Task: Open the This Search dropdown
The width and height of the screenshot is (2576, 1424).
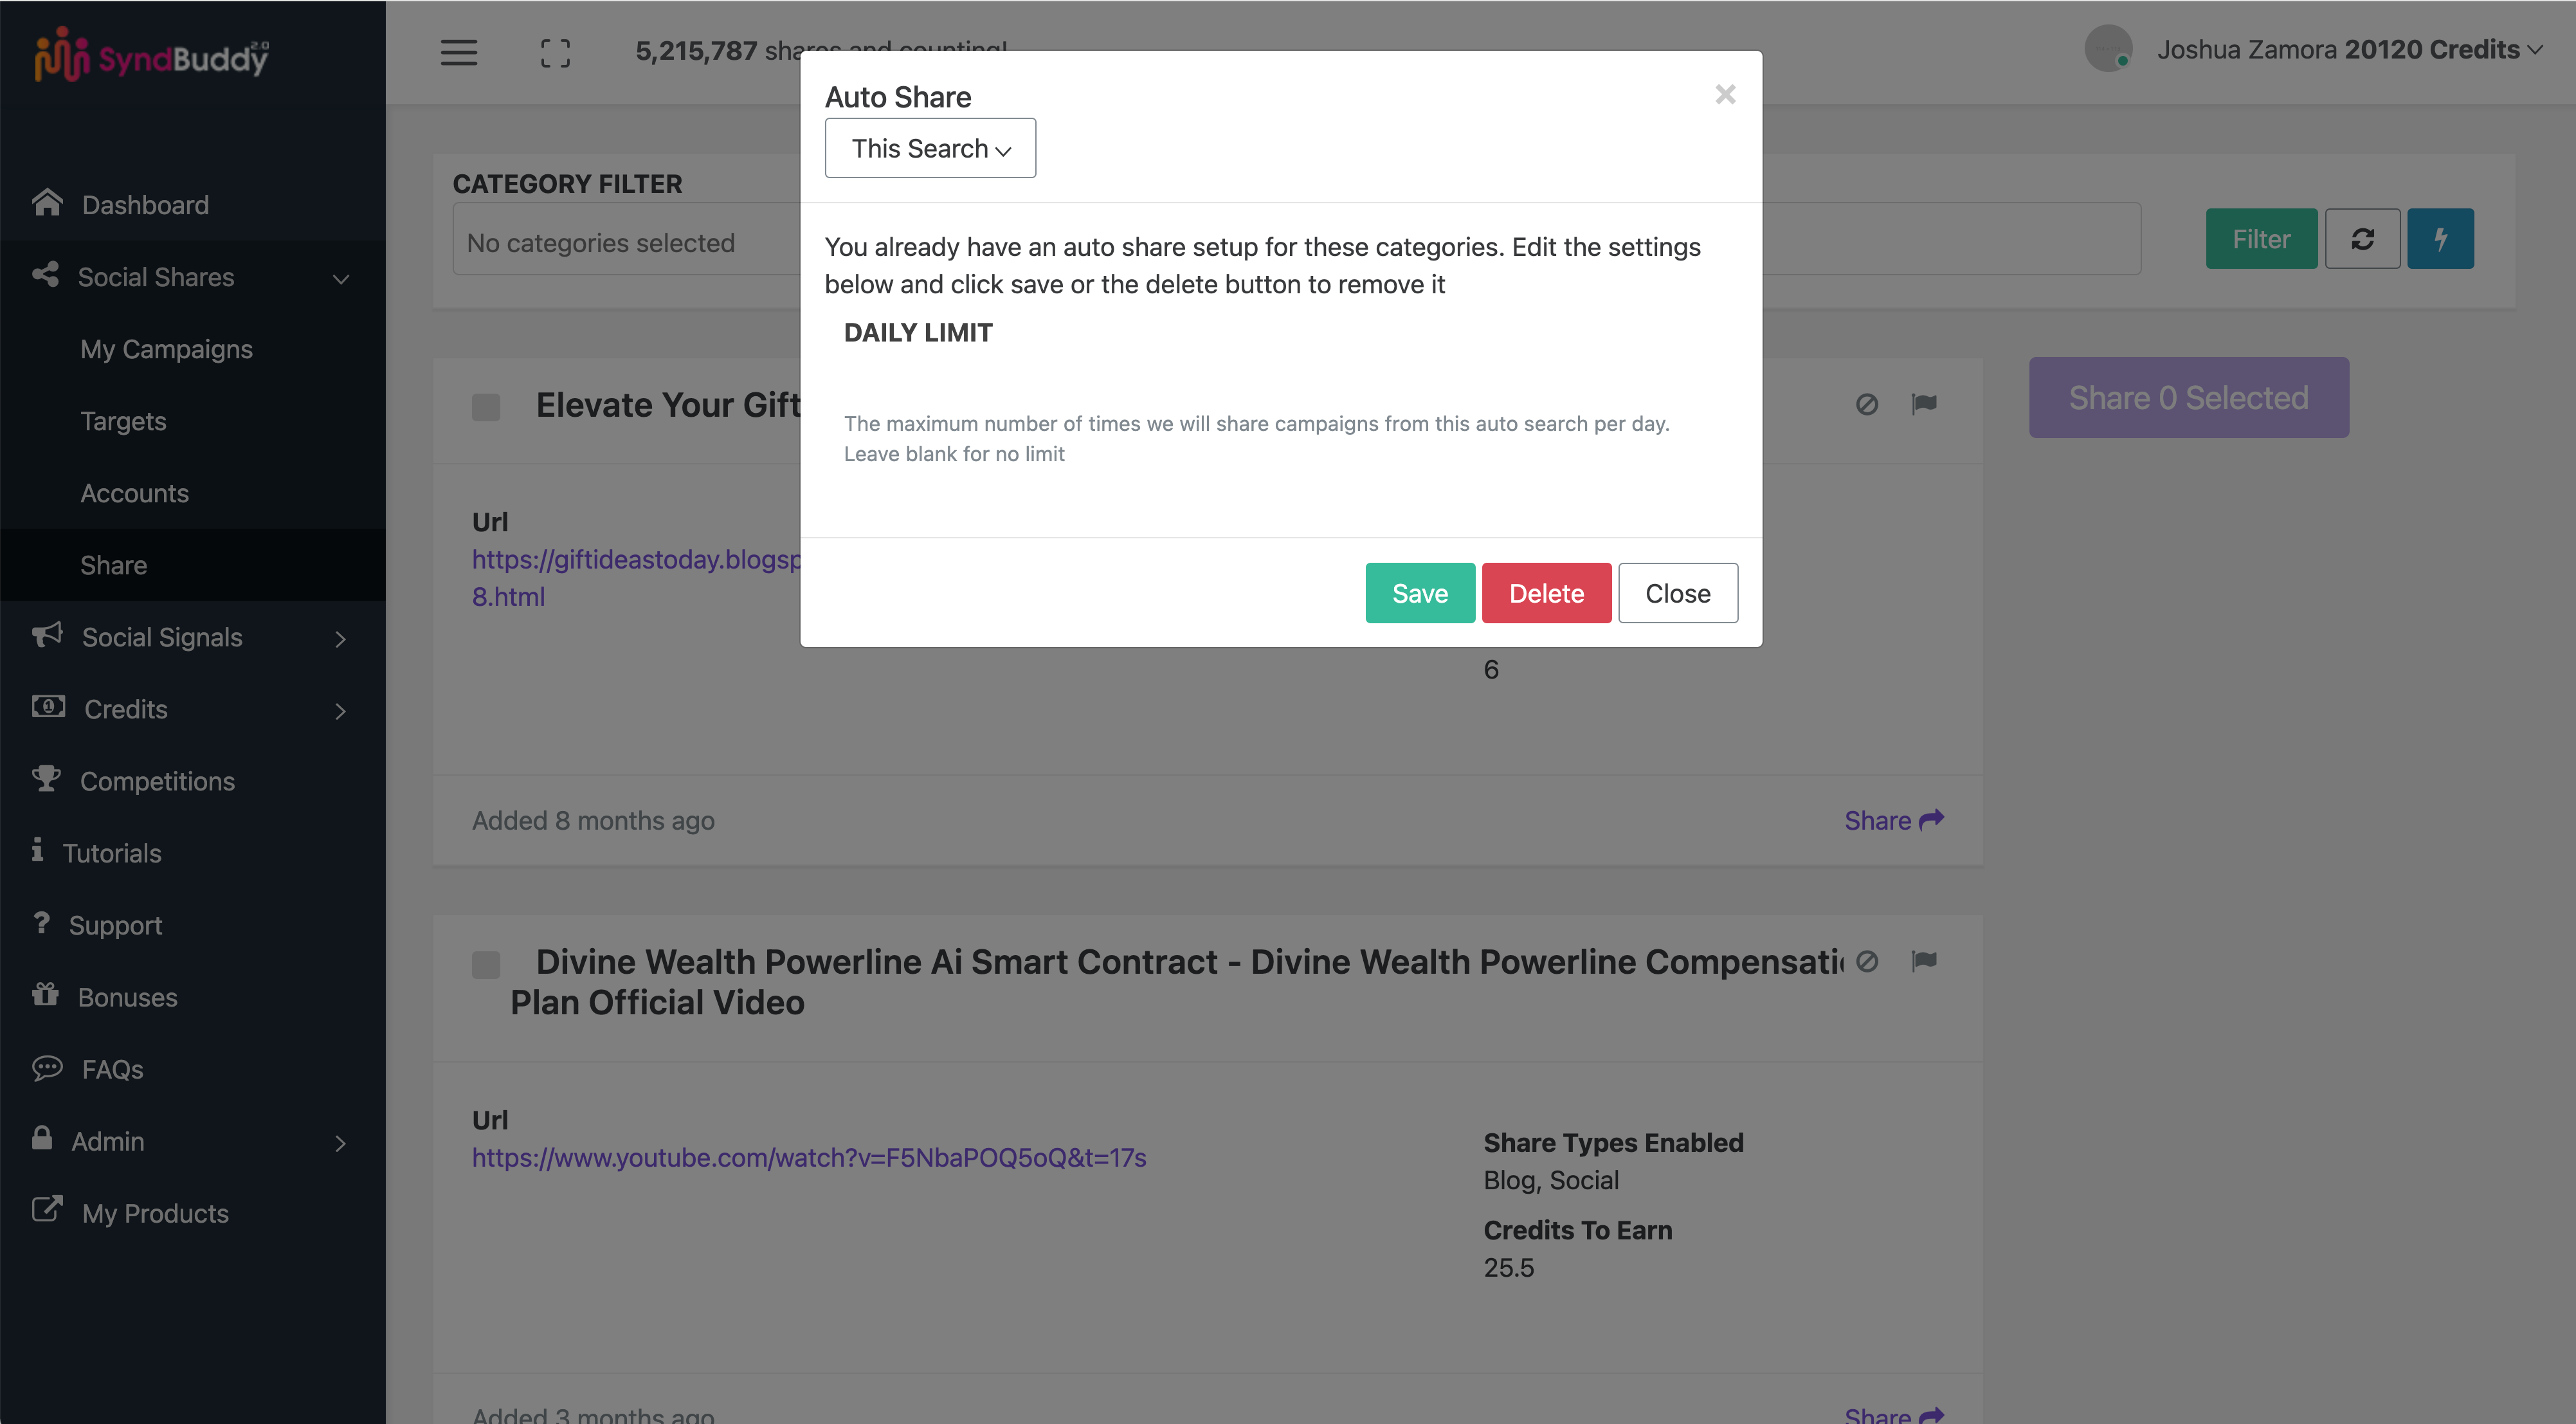Action: (930, 148)
